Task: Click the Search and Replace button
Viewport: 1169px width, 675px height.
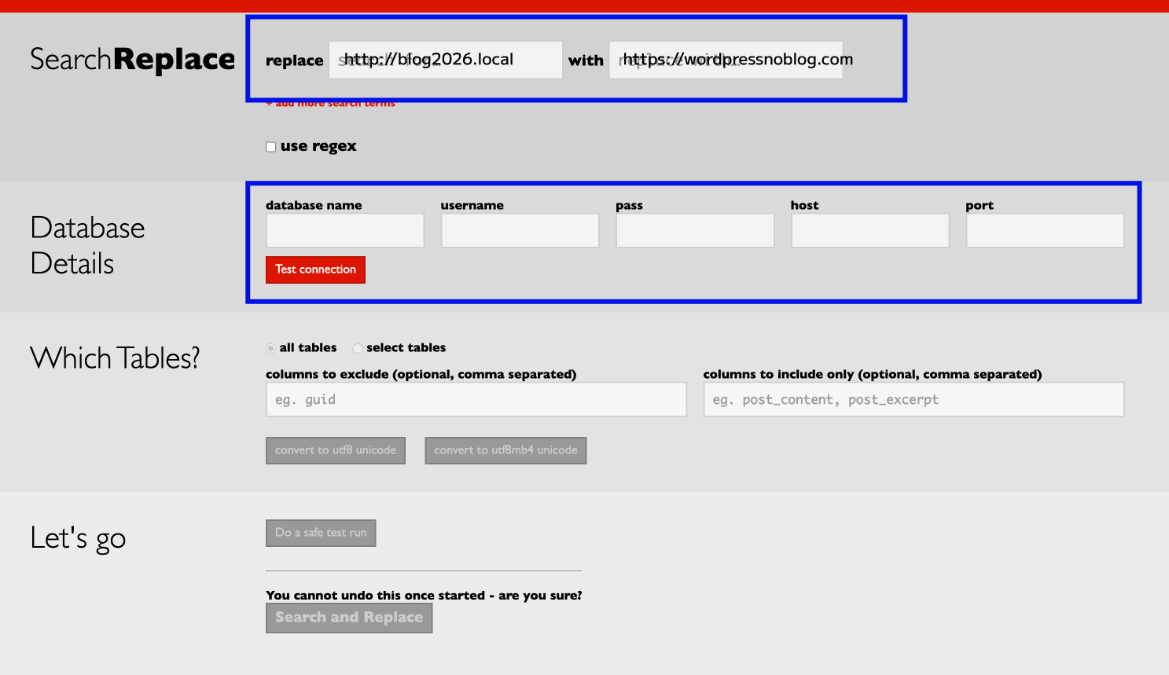Action: point(349,618)
